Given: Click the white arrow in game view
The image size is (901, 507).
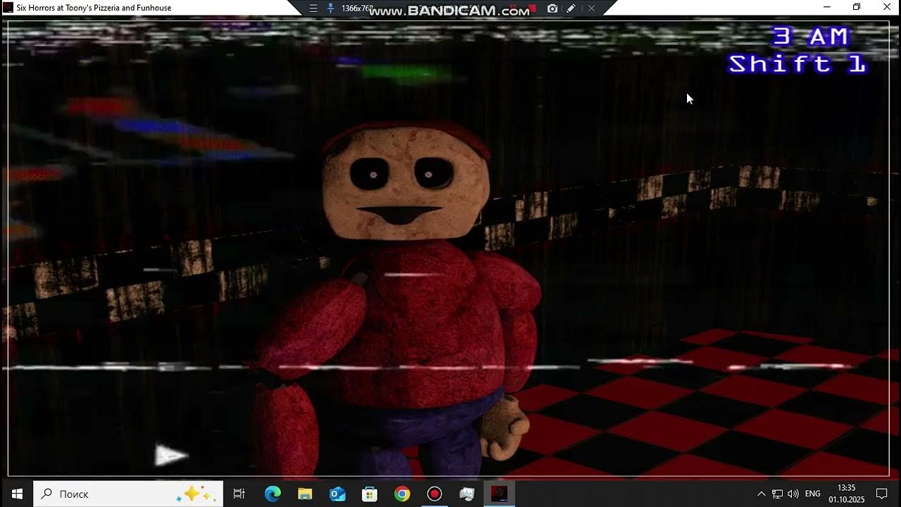Looking at the screenshot, I should [171, 456].
